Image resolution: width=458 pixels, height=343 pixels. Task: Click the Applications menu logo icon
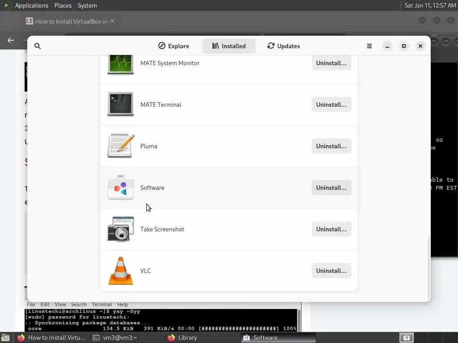(8, 5)
